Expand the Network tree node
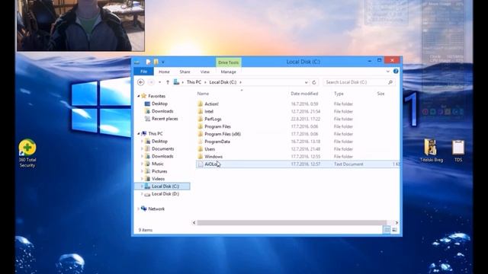The width and height of the screenshot is (488, 274). [x=139, y=209]
